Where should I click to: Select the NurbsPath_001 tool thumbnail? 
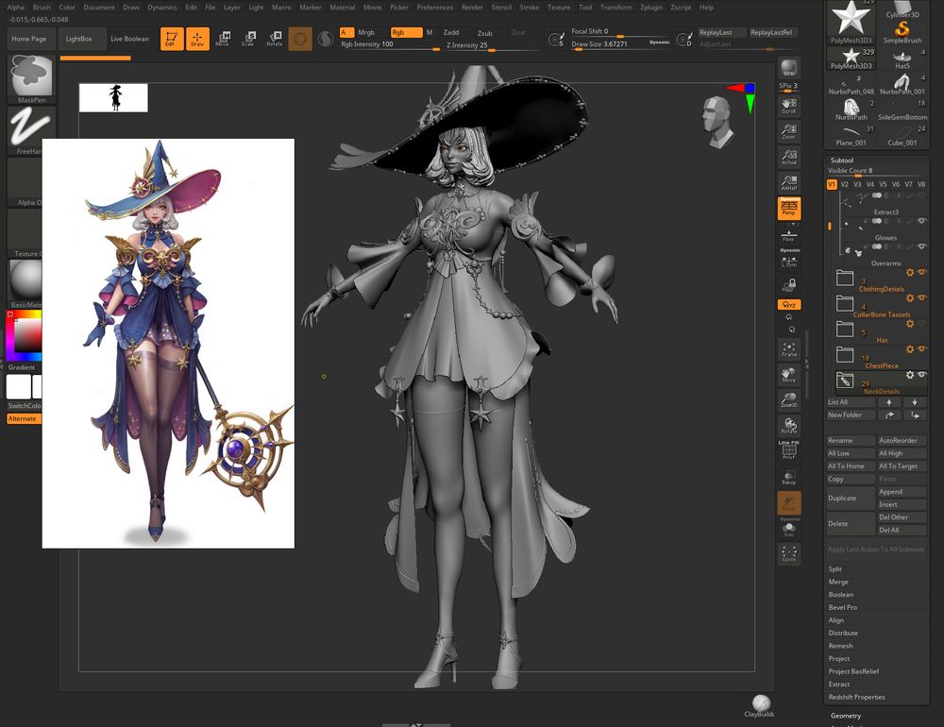(x=902, y=84)
